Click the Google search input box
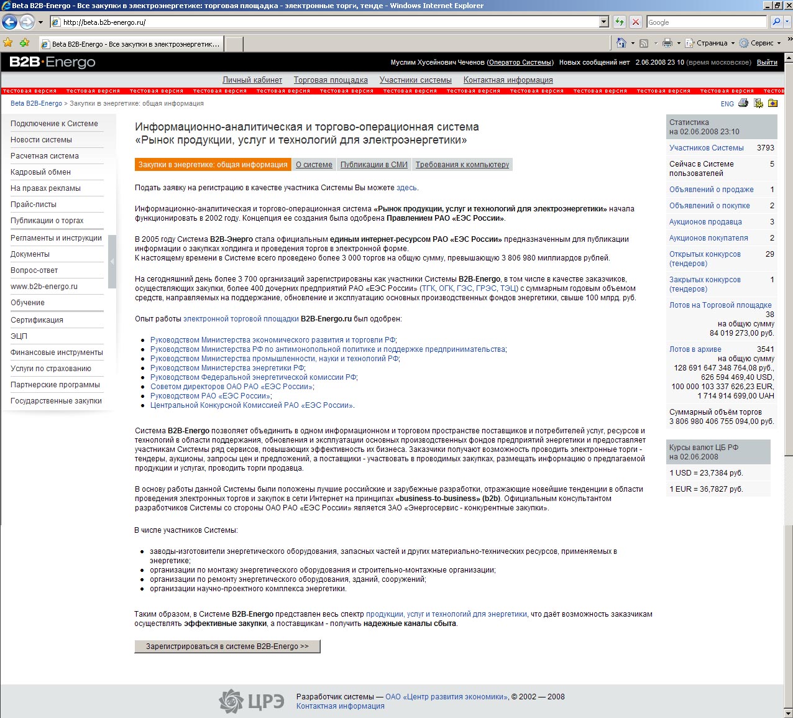The image size is (793, 718). [x=707, y=22]
